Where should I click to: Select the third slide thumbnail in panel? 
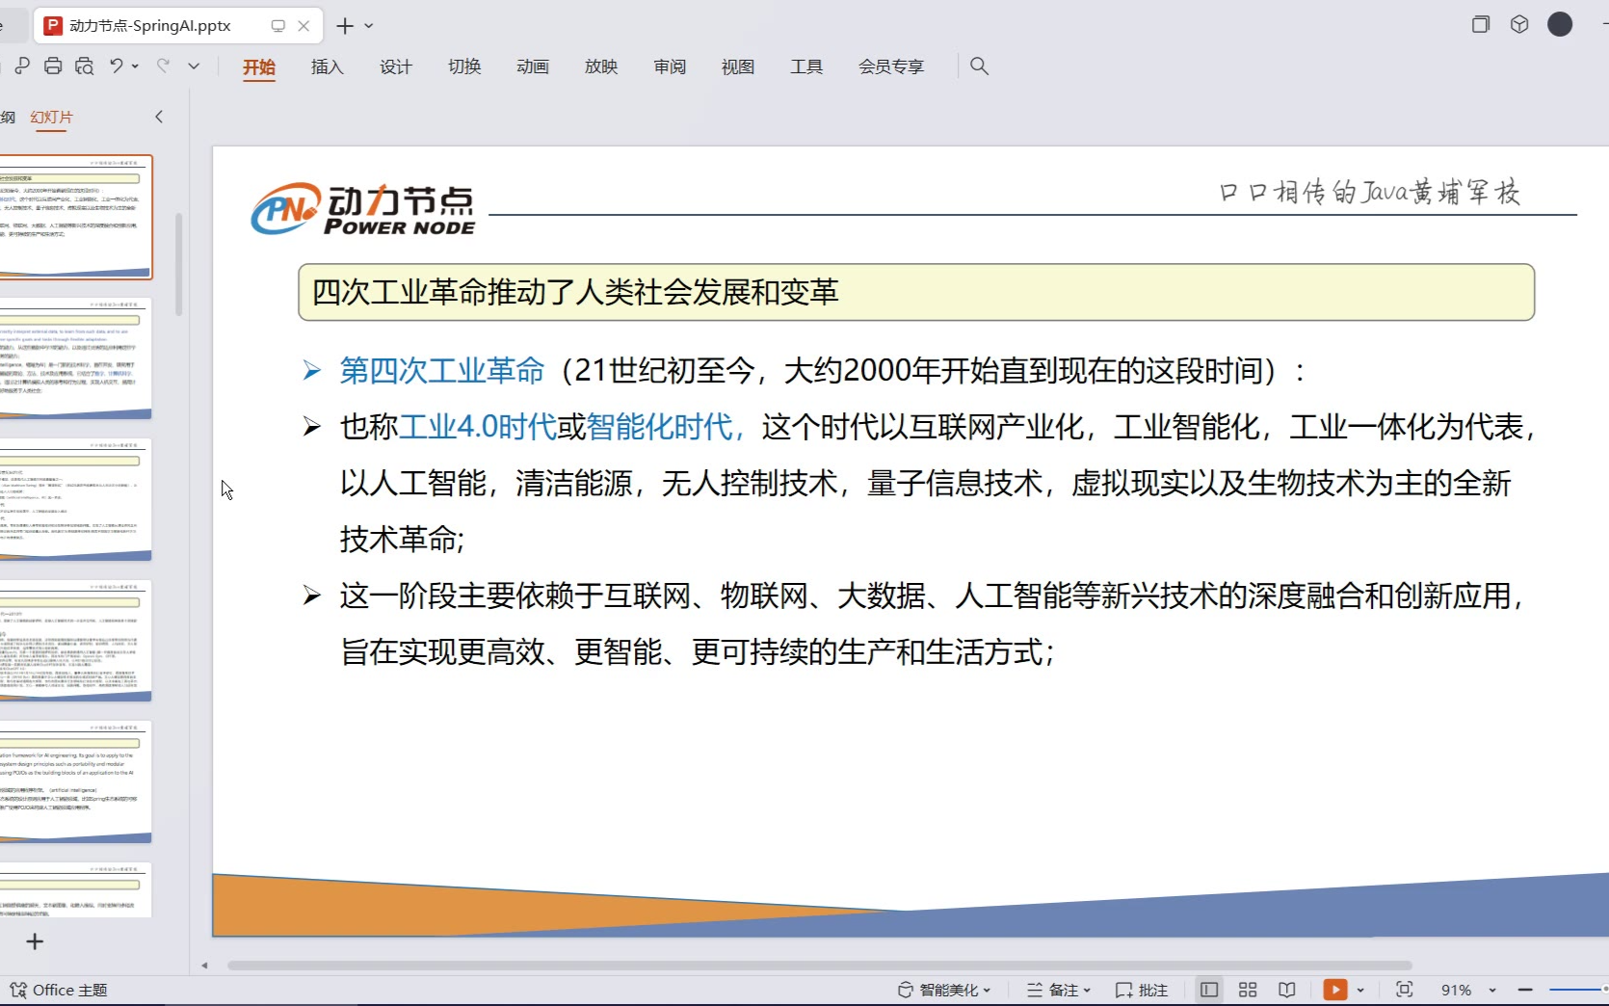(x=75, y=499)
